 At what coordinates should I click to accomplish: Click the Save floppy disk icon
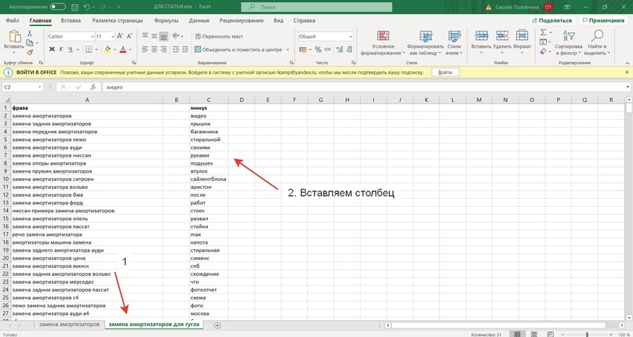click(x=75, y=7)
